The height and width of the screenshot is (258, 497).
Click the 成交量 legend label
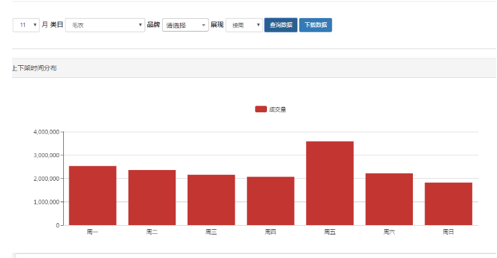pyautogui.click(x=277, y=110)
